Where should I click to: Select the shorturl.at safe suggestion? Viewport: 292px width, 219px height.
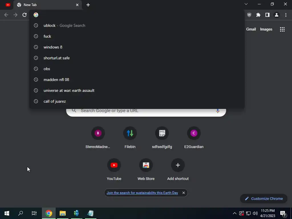click(x=137, y=58)
